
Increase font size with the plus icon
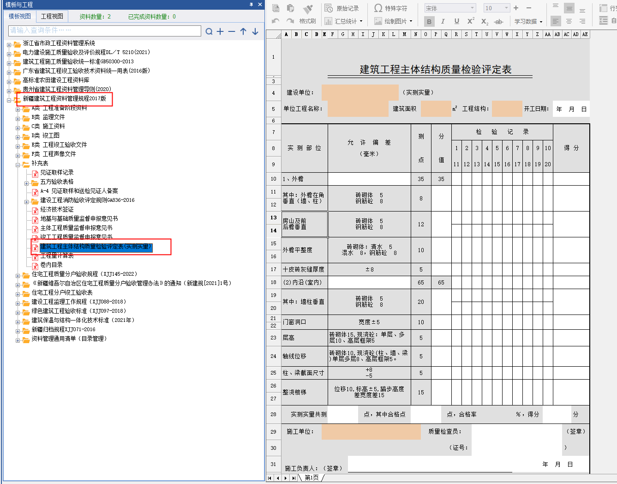tap(516, 8)
